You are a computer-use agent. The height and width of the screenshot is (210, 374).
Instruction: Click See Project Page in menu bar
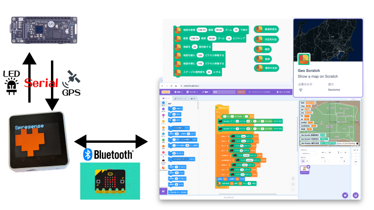coord(259,92)
